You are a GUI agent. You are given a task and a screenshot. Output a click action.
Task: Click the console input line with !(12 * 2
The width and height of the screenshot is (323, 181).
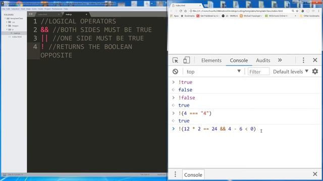point(217,129)
